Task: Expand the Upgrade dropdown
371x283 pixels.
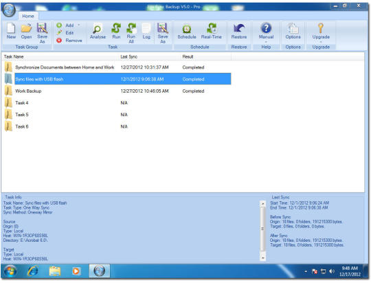Action: pyautogui.click(x=321, y=42)
